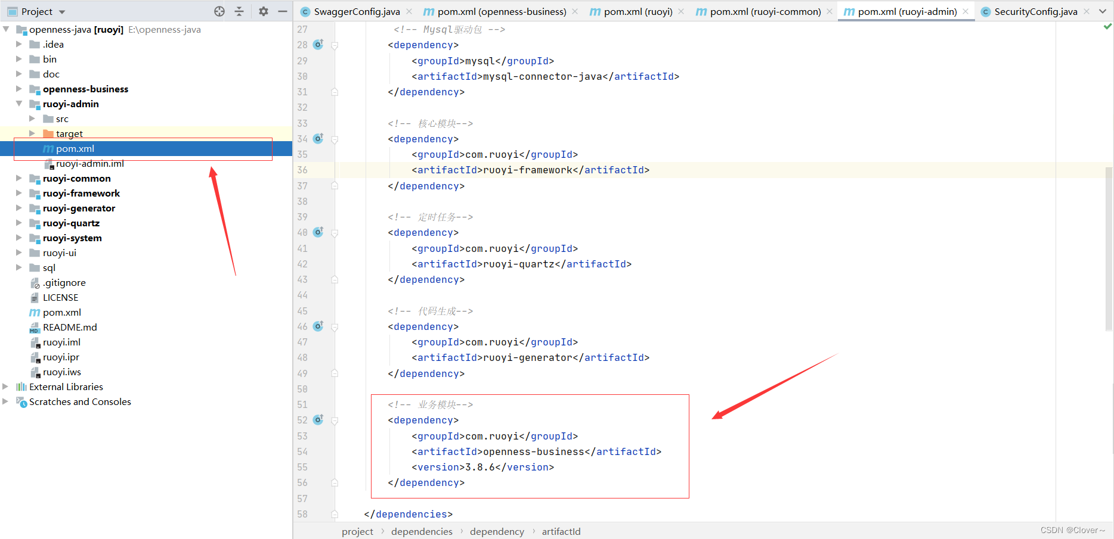Click openness-business artifactId text on line 54
The image size is (1114, 539).
pos(534,451)
